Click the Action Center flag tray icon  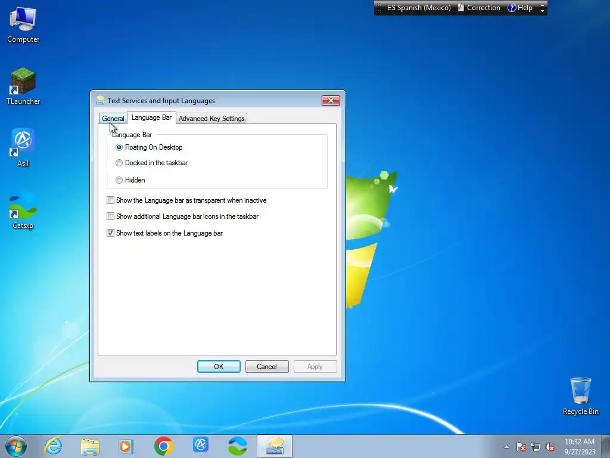click(x=521, y=447)
